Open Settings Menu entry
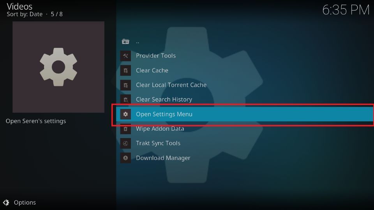Viewport: 374px width, 210px height. (245, 114)
